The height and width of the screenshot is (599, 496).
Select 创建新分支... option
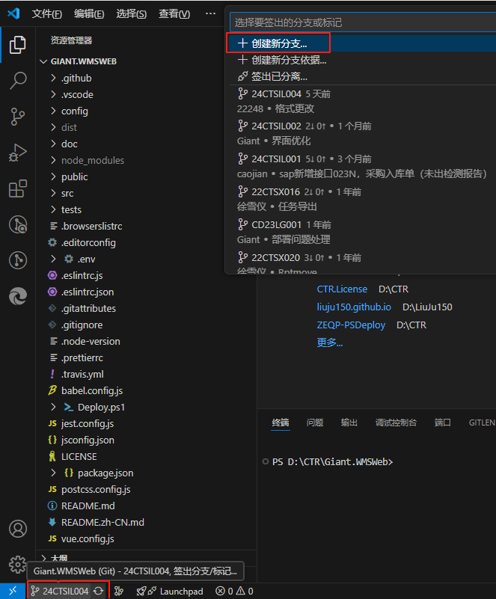pyautogui.click(x=279, y=43)
